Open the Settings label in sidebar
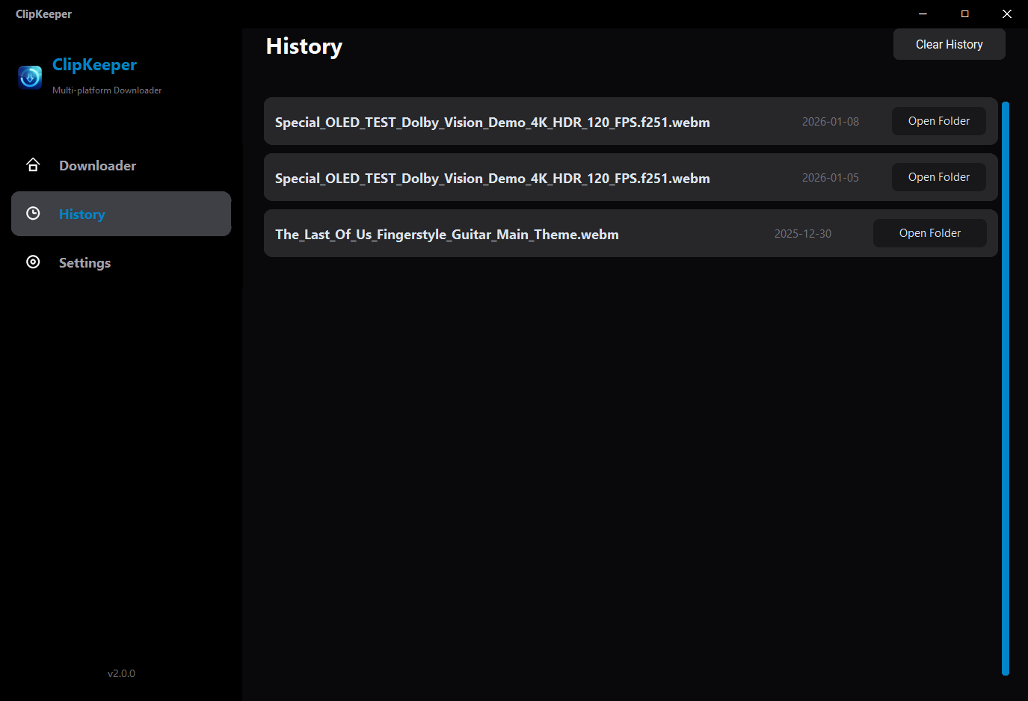Screen dimensions: 1028x701 84,263
